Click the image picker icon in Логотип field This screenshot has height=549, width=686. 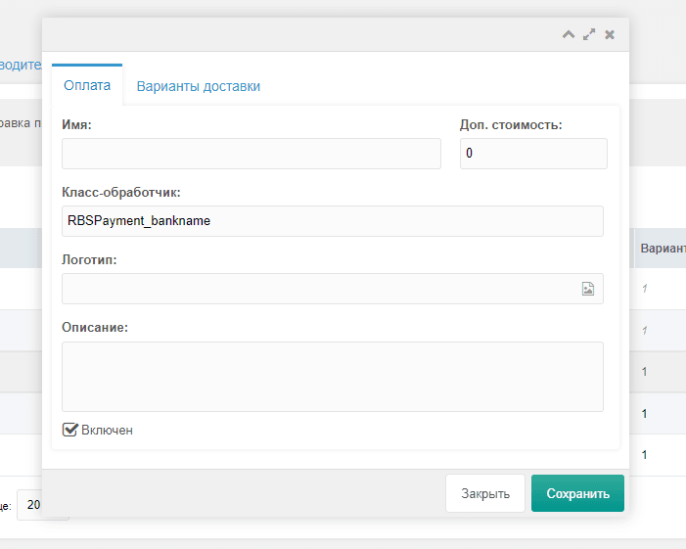point(588,289)
